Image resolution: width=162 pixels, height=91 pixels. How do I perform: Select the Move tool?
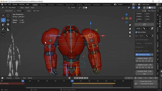click(x=3, y=20)
